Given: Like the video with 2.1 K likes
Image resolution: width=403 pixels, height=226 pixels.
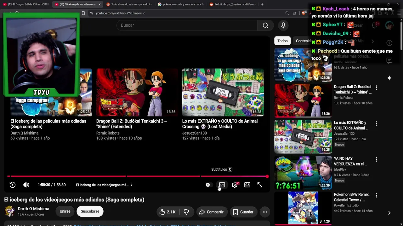Looking at the screenshot, I should coord(167,212).
